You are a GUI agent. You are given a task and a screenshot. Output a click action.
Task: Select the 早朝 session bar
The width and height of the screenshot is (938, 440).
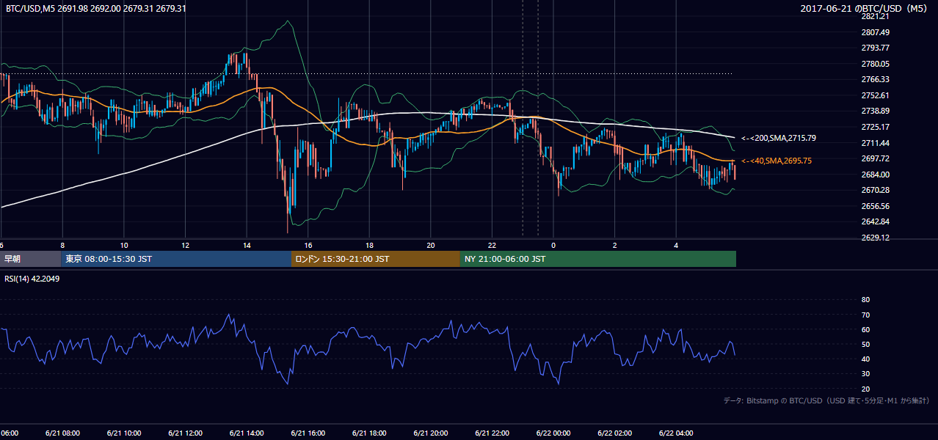pos(31,259)
